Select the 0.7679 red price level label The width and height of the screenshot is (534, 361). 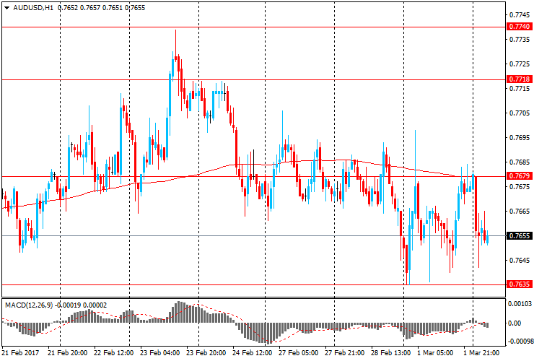520,176
